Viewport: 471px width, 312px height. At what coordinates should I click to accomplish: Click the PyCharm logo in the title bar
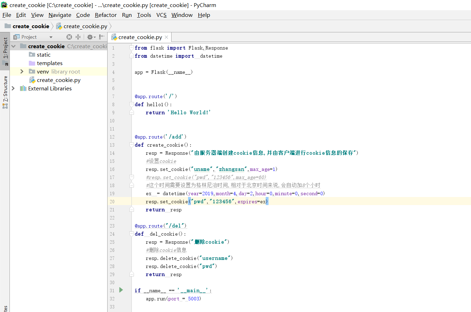click(4, 5)
